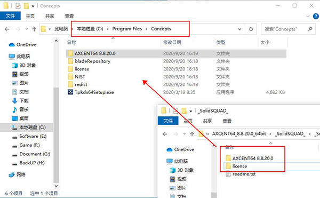Sort files by 修改日期 column header
Image resolution: width=320 pixels, height=198 pixels.
click(172, 42)
